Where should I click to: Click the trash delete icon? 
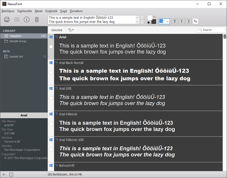pyautogui.click(x=37, y=20)
